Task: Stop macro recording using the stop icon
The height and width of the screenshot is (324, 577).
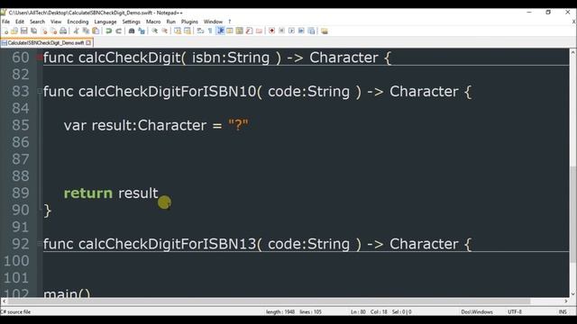Action: 281,31
